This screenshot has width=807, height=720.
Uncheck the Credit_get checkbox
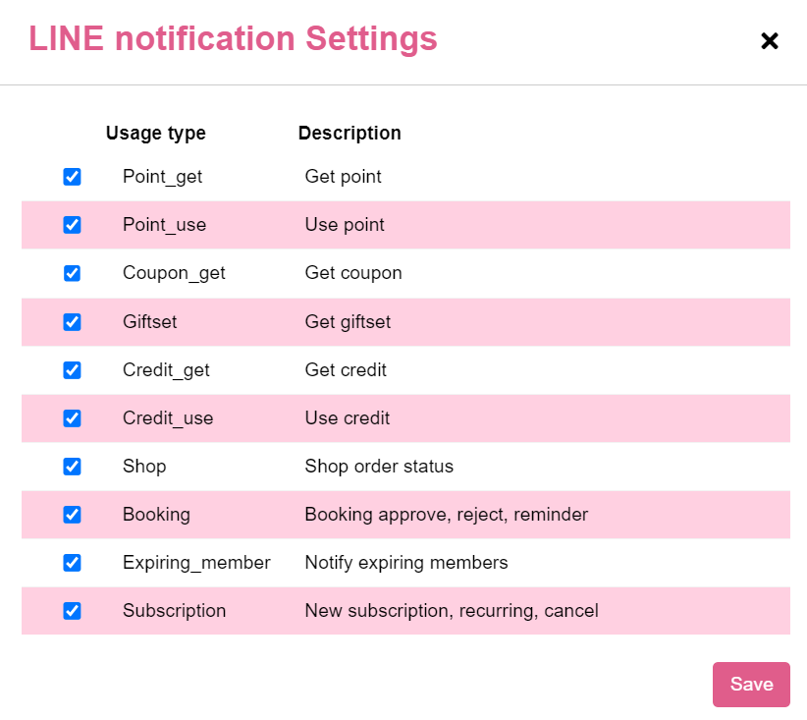click(72, 369)
